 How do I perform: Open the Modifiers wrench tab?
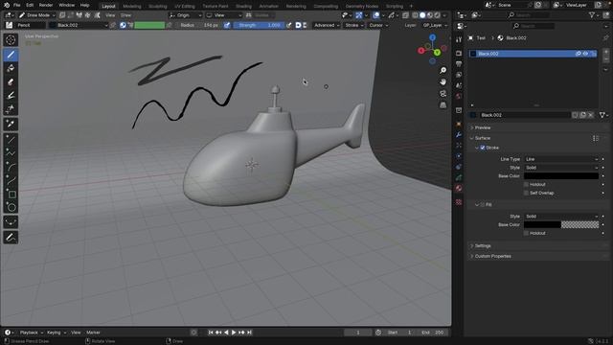coord(459,135)
